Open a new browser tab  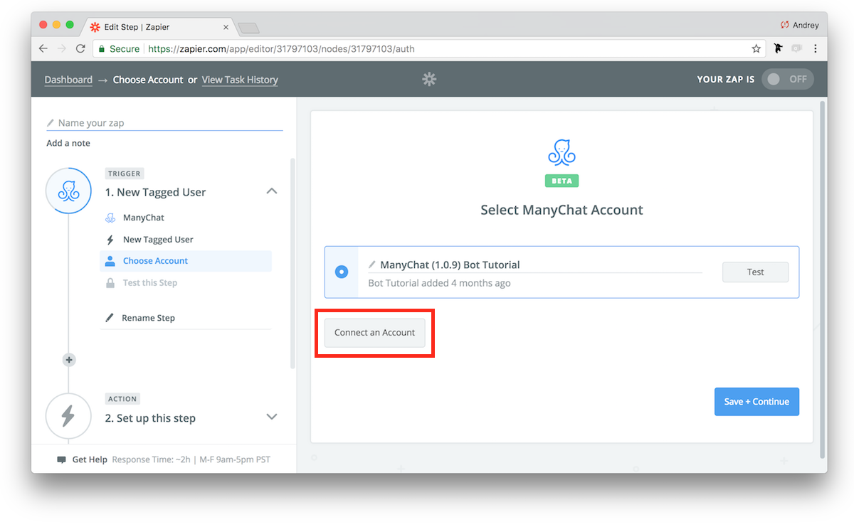click(x=249, y=28)
